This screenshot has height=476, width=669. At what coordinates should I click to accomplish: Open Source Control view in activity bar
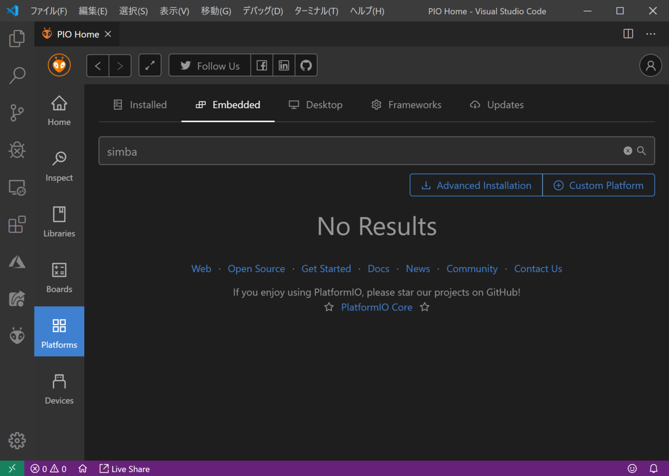17,113
